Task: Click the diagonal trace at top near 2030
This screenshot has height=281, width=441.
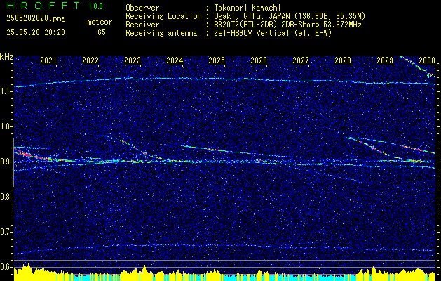Action: click(418, 67)
